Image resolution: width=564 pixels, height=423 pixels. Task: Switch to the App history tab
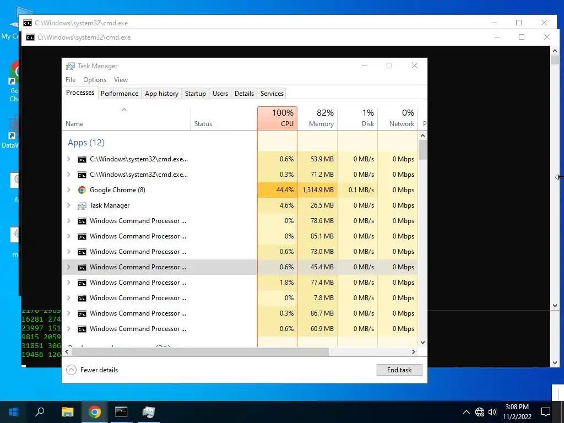pyautogui.click(x=161, y=94)
